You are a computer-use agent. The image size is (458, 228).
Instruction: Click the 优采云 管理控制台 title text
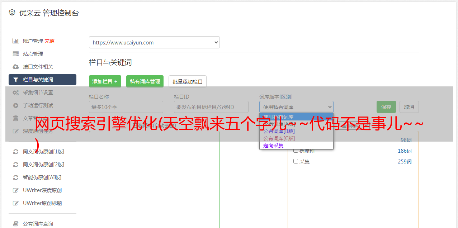pos(49,13)
